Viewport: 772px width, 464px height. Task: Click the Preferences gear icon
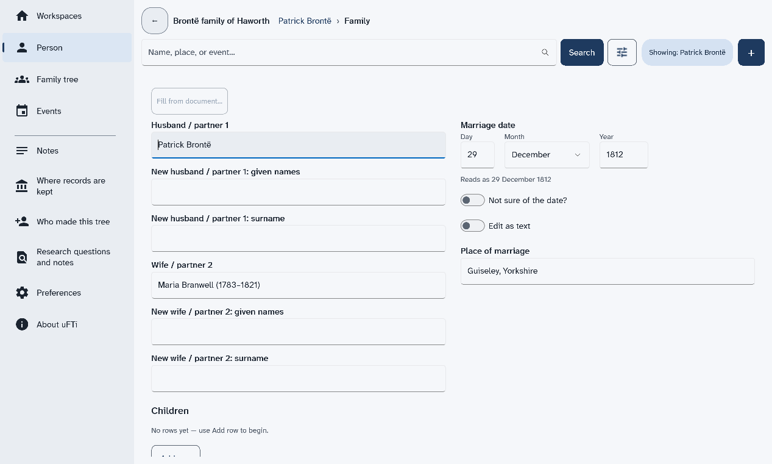click(22, 293)
